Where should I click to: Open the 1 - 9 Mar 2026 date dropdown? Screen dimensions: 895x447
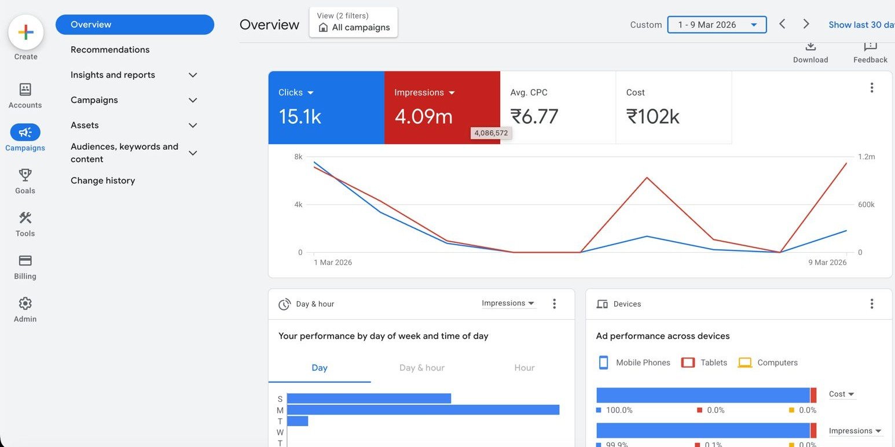(717, 25)
